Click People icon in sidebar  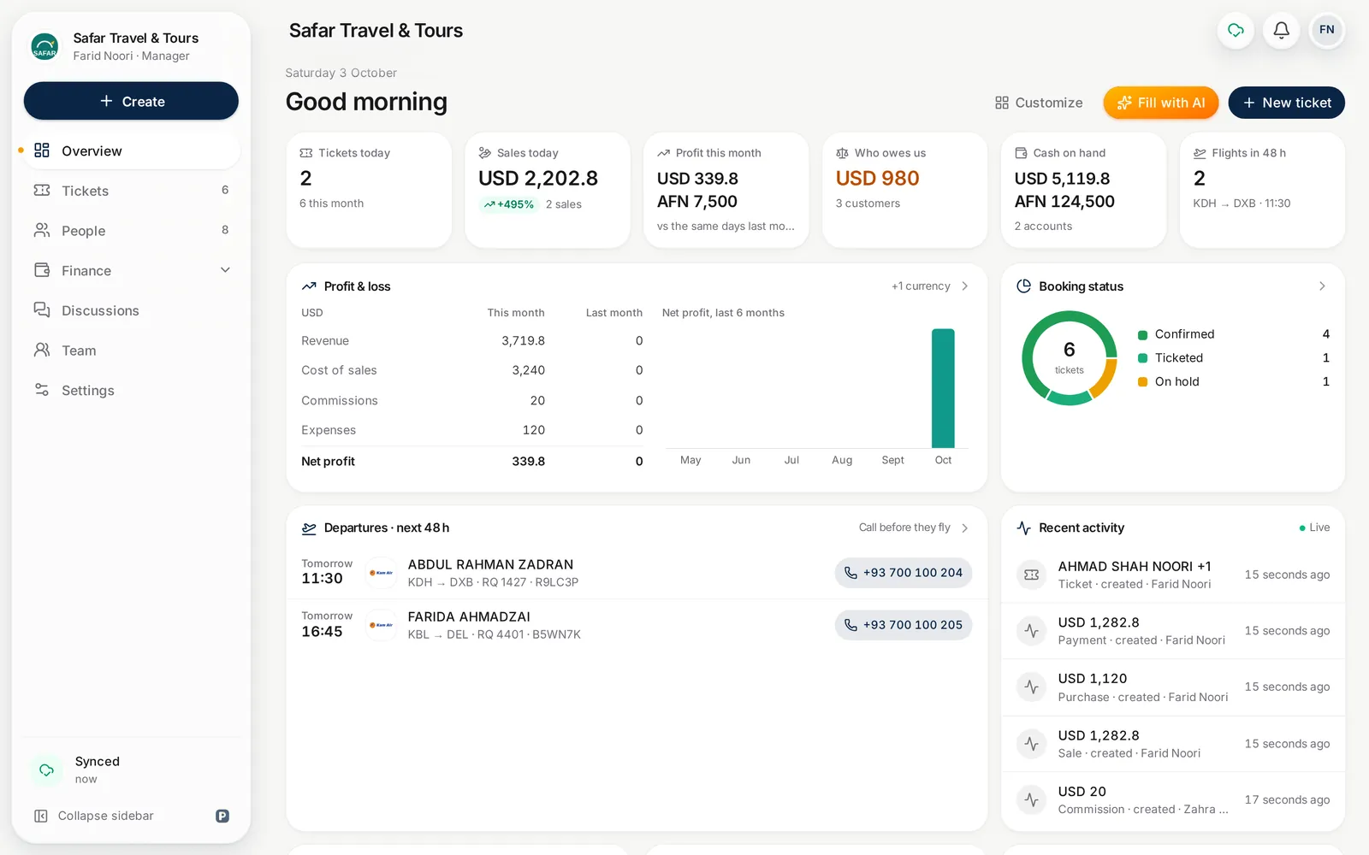point(42,230)
